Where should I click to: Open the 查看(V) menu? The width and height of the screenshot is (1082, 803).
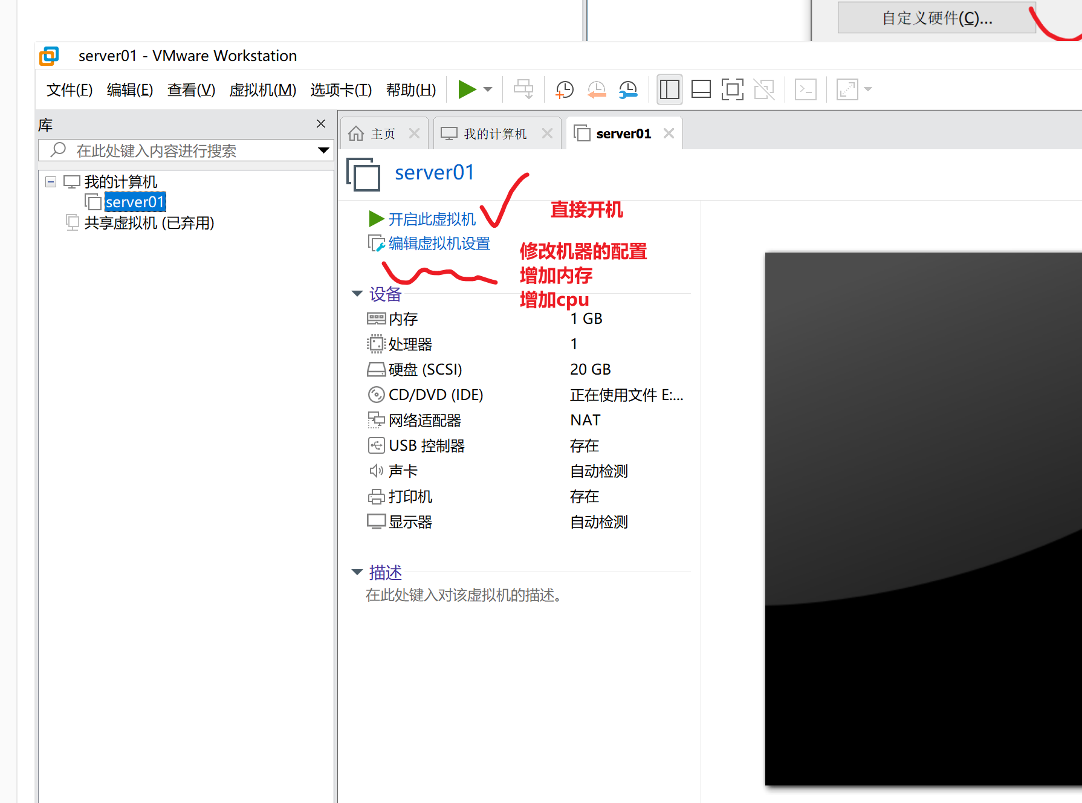191,90
